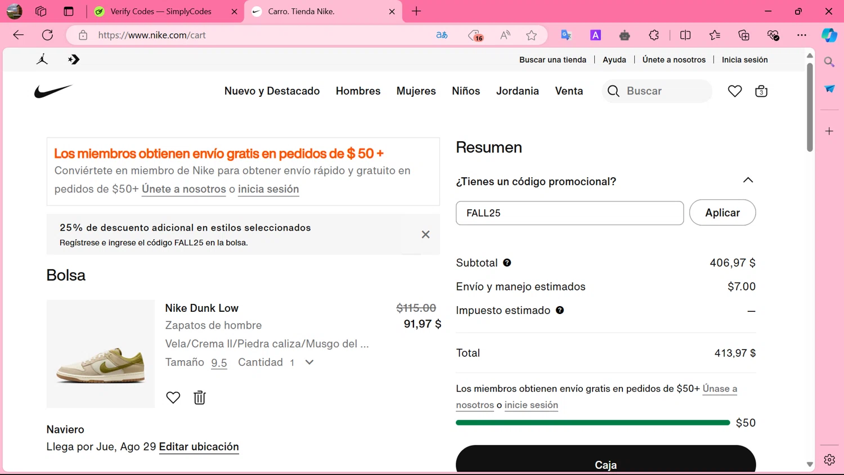Open the Cantidad quantity dropdown
Image resolution: width=844 pixels, height=475 pixels.
point(309,362)
